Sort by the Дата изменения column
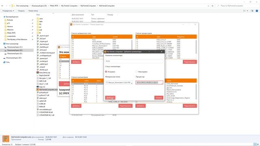This screenshot has width=260, height=146. pos(78,15)
